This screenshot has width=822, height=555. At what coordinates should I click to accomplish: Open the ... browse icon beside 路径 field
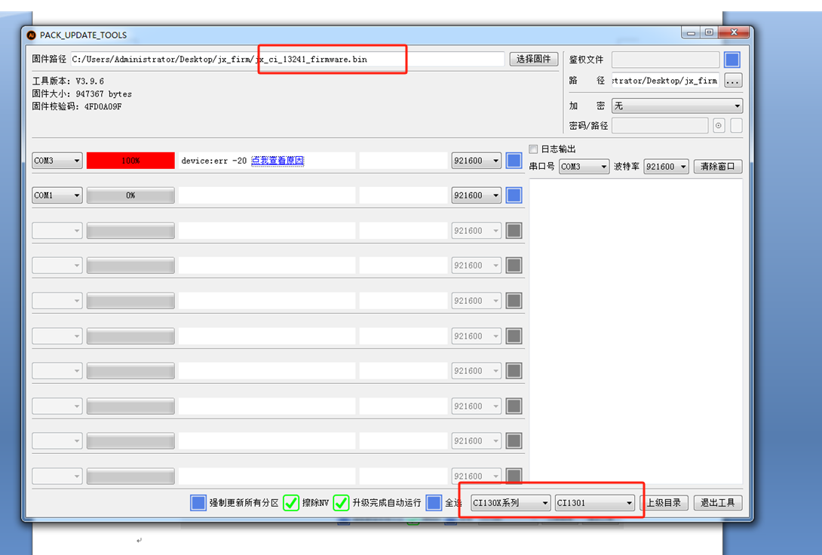pos(732,81)
